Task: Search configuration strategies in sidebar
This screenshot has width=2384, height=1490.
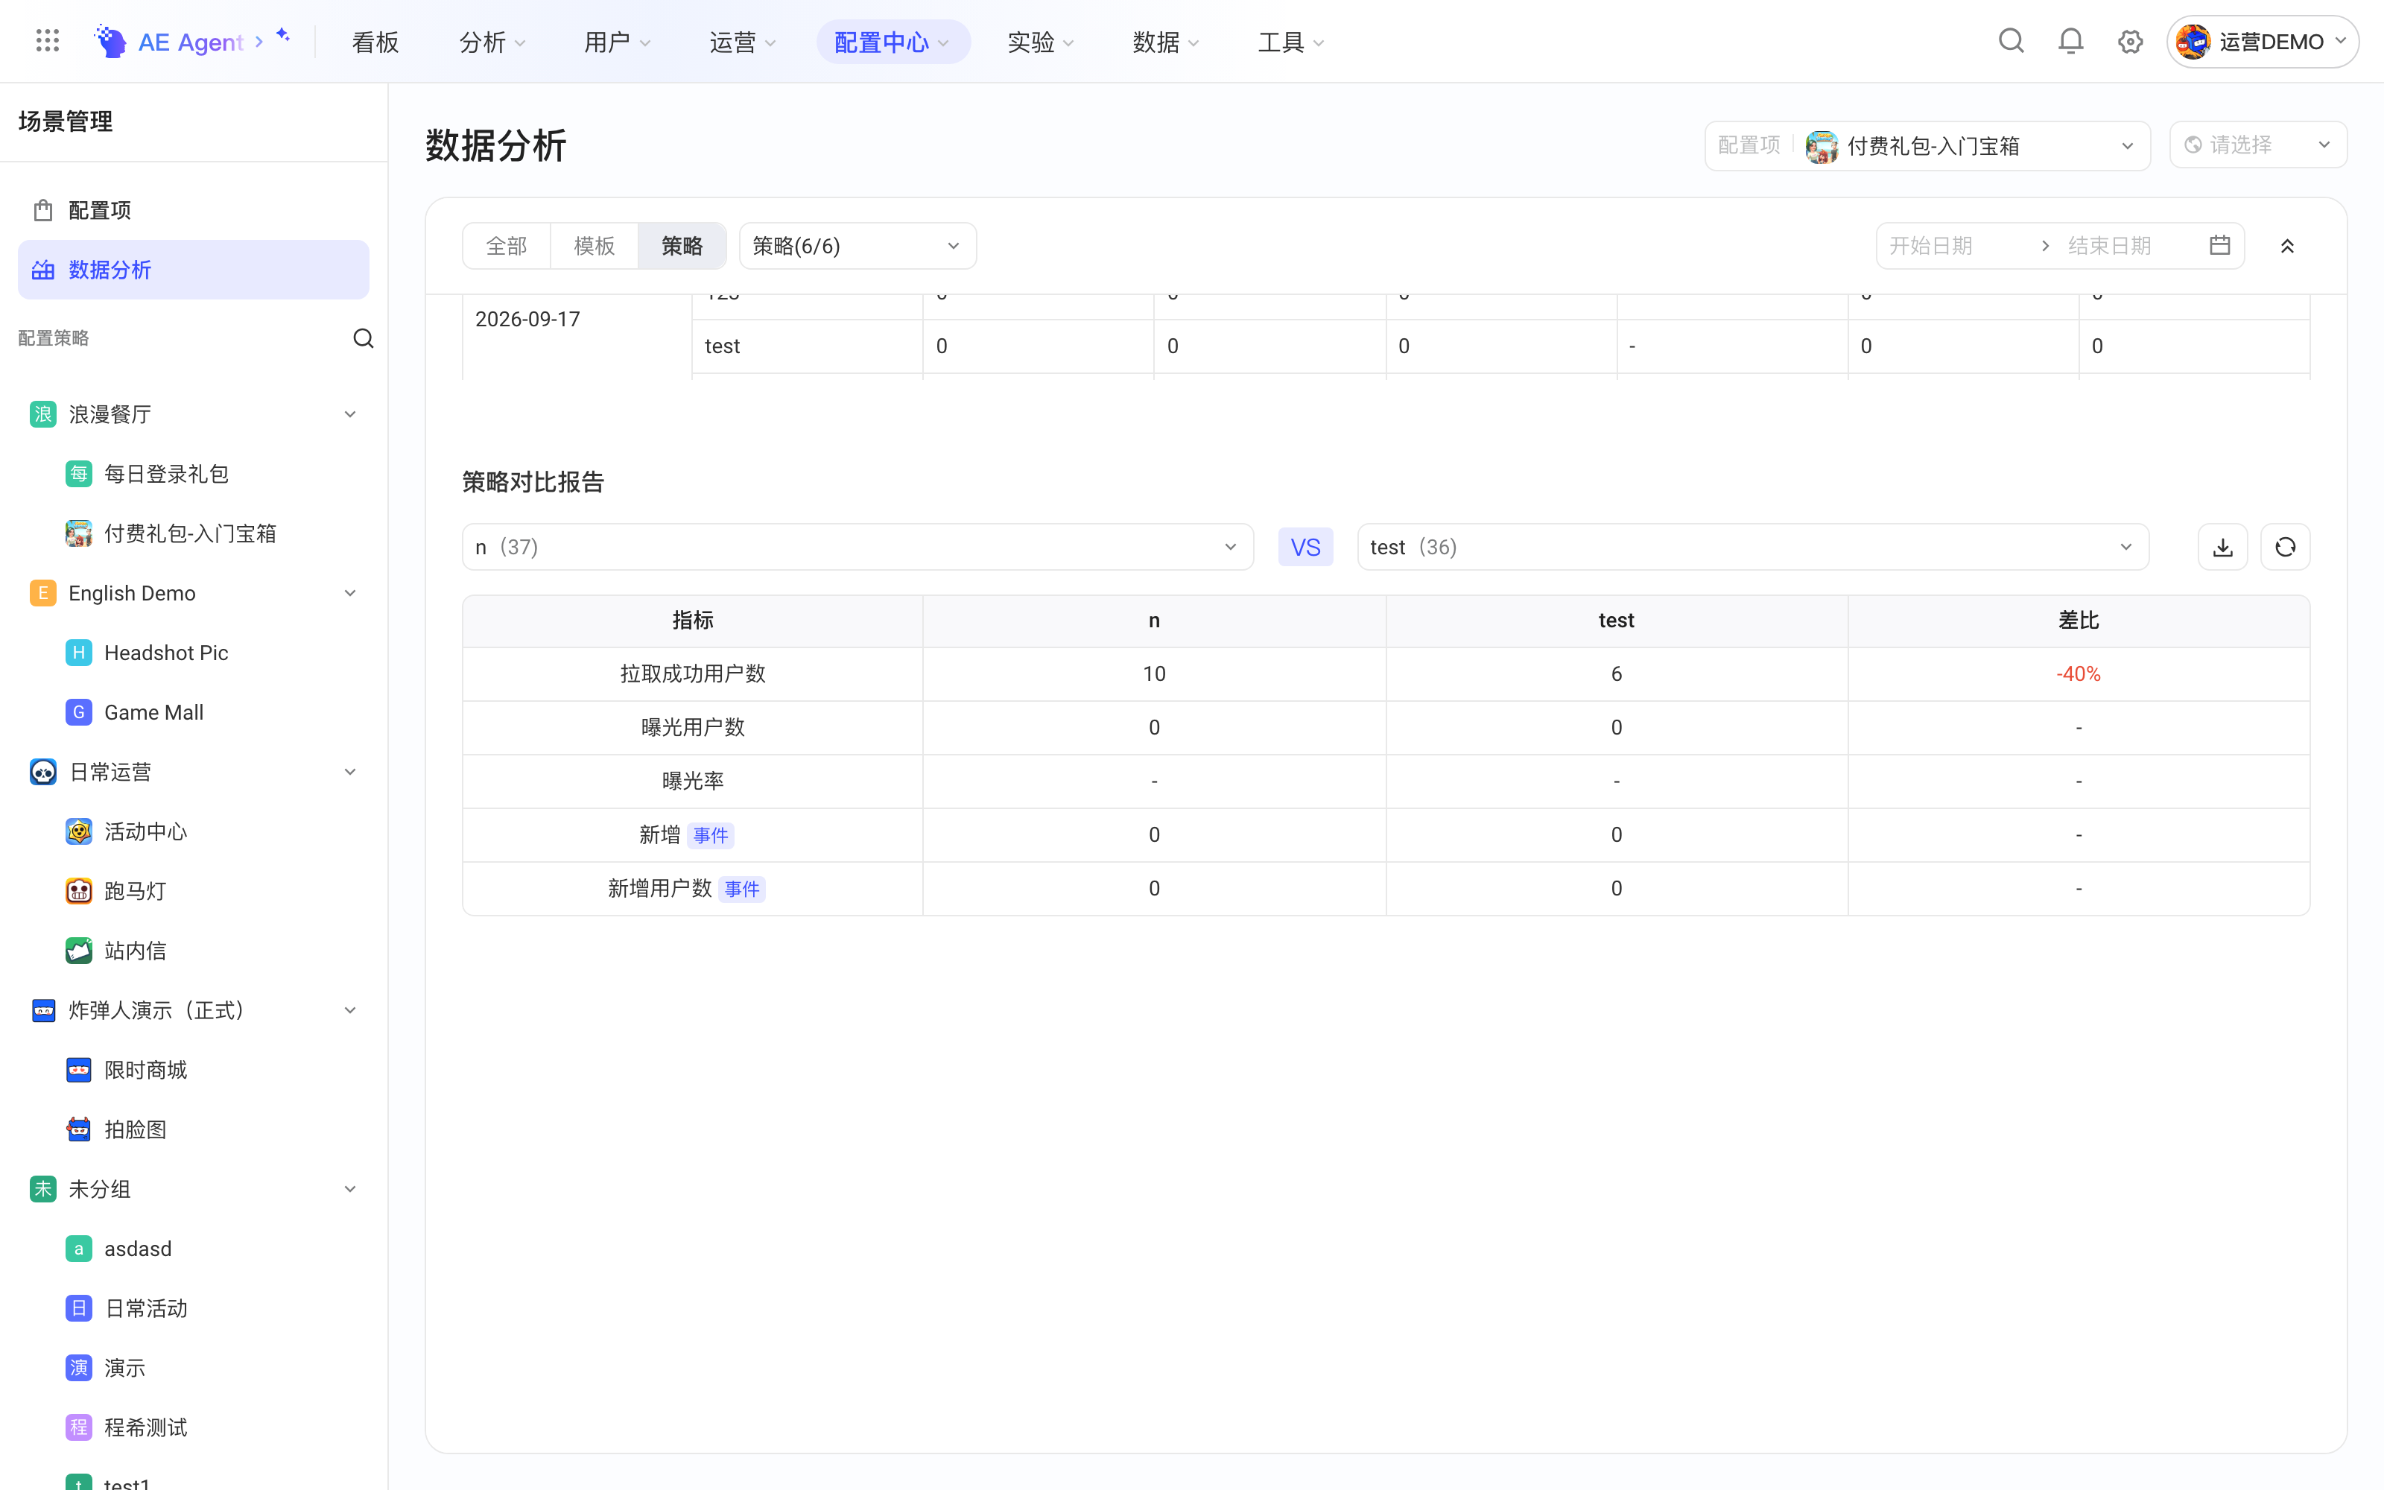Action: click(364, 338)
